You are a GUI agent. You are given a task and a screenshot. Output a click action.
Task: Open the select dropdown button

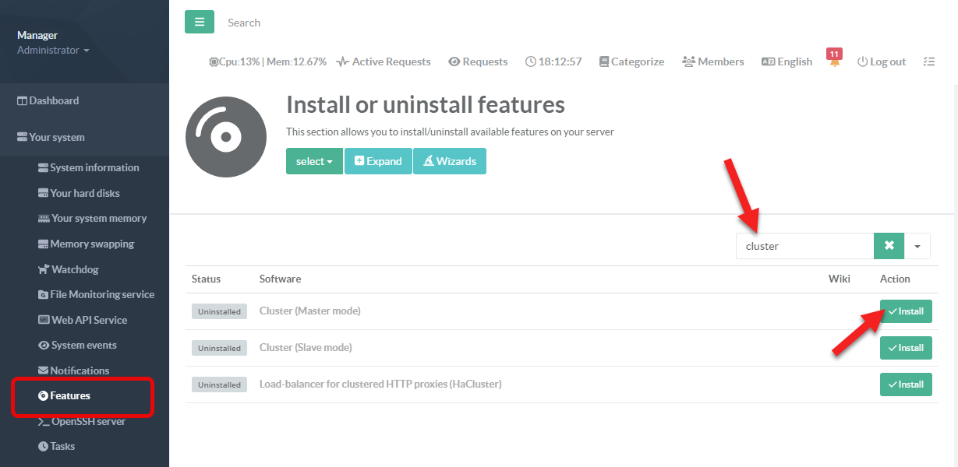[314, 161]
